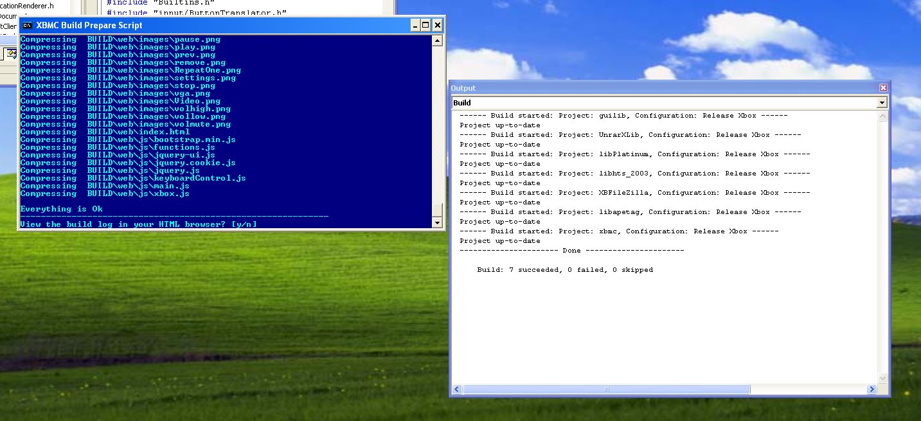Click the console scrollbar up arrow
Viewport: 921px width, 421px height.
[x=438, y=40]
